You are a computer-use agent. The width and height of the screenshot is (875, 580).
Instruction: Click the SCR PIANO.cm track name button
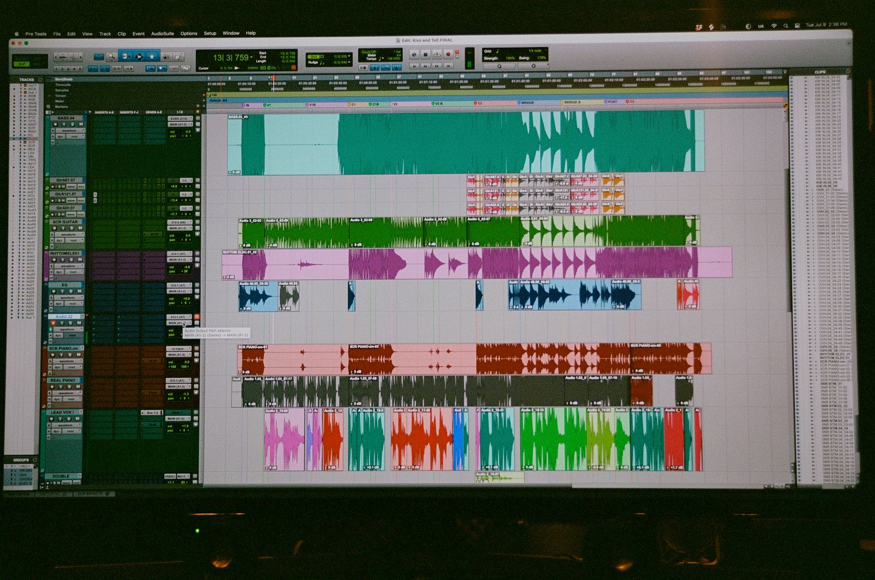click(x=64, y=348)
